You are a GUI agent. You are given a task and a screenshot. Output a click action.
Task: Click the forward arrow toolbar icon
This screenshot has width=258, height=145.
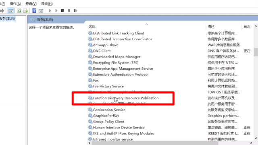click(2, 11)
